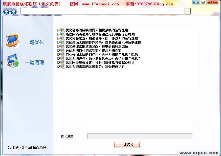Click warning icon beside 优化系统无需的系统服务
The width and height of the screenshot is (221, 156).
point(62,67)
